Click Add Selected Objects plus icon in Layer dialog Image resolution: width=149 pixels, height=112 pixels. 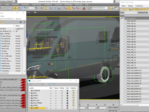[38, 85]
